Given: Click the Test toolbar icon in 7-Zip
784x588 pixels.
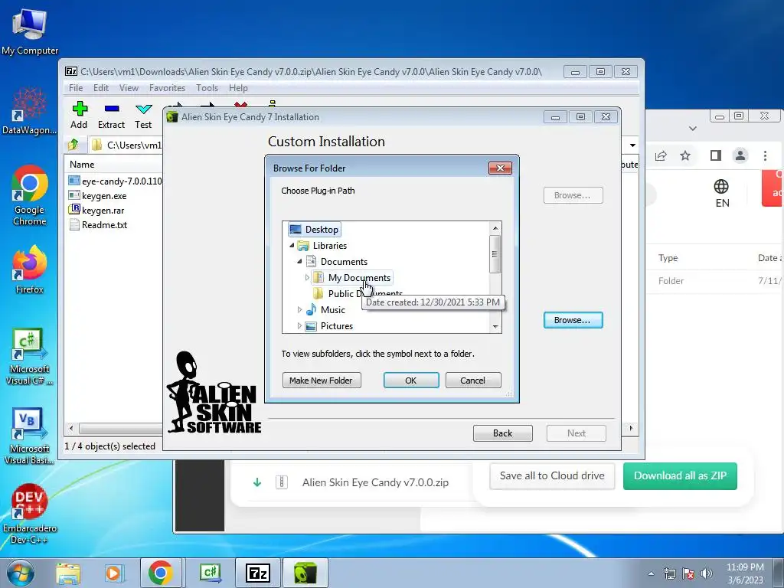Looking at the screenshot, I should (143, 116).
